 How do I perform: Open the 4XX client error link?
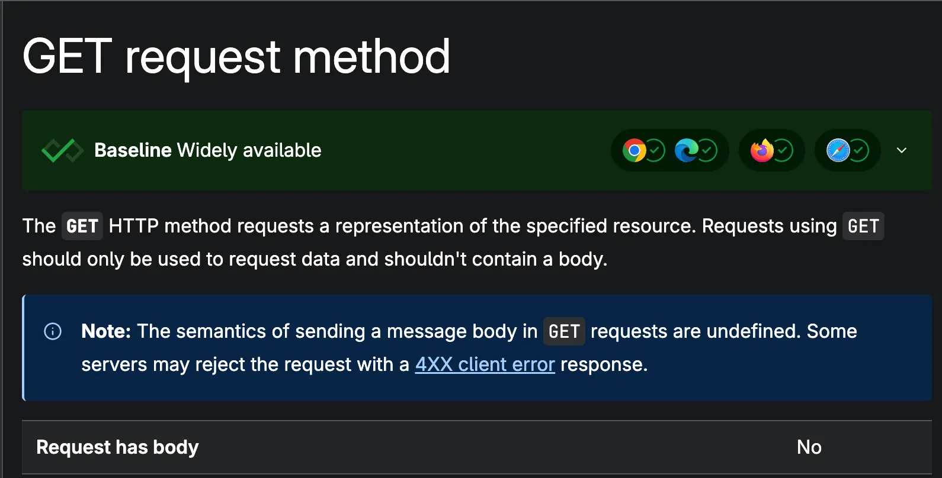485,364
